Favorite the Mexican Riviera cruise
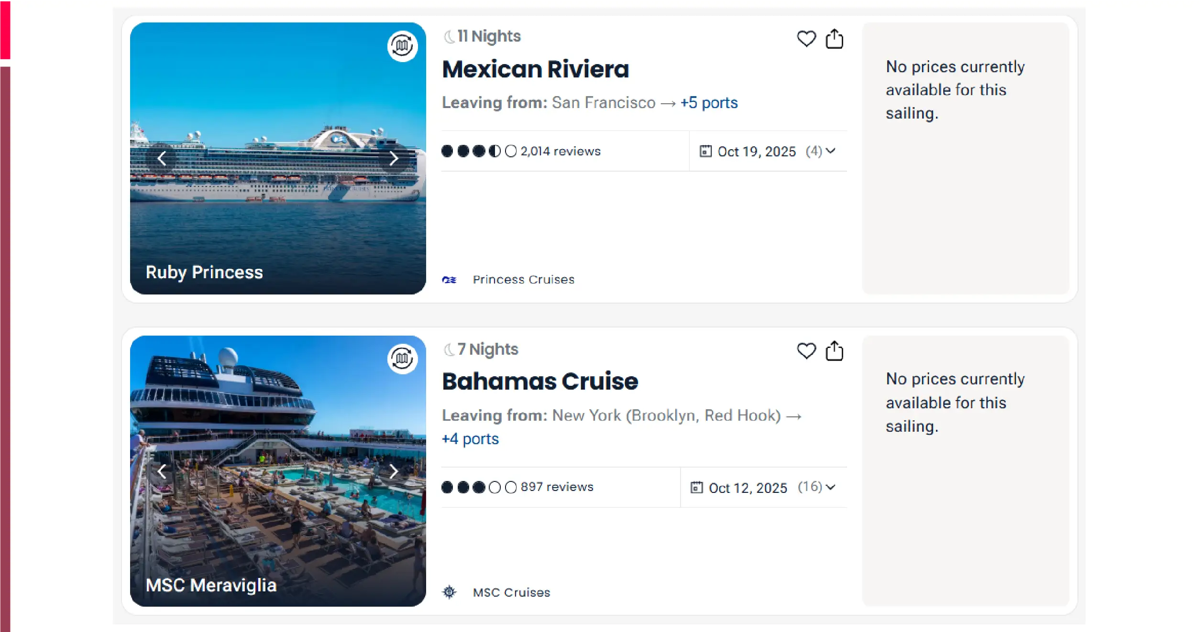1199x632 pixels. [806, 39]
